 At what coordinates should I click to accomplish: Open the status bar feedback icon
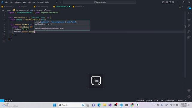(x=186, y=100)
